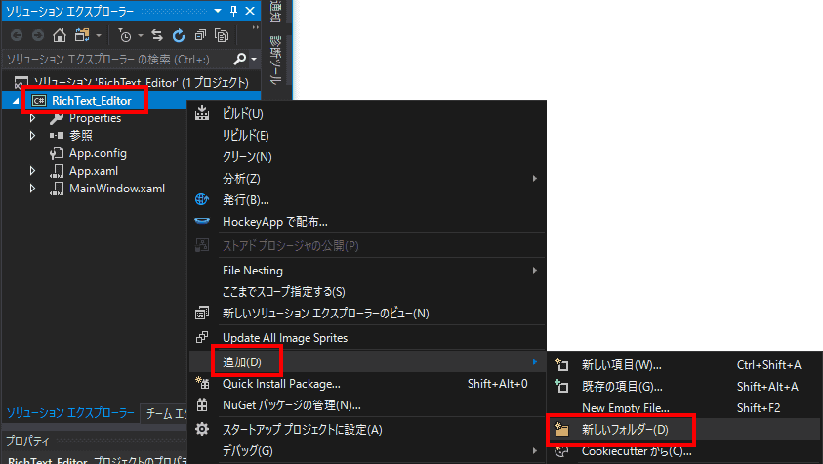
Task: Open dropdown beside the Pending Changes Filter
Action: coord(141,36)
